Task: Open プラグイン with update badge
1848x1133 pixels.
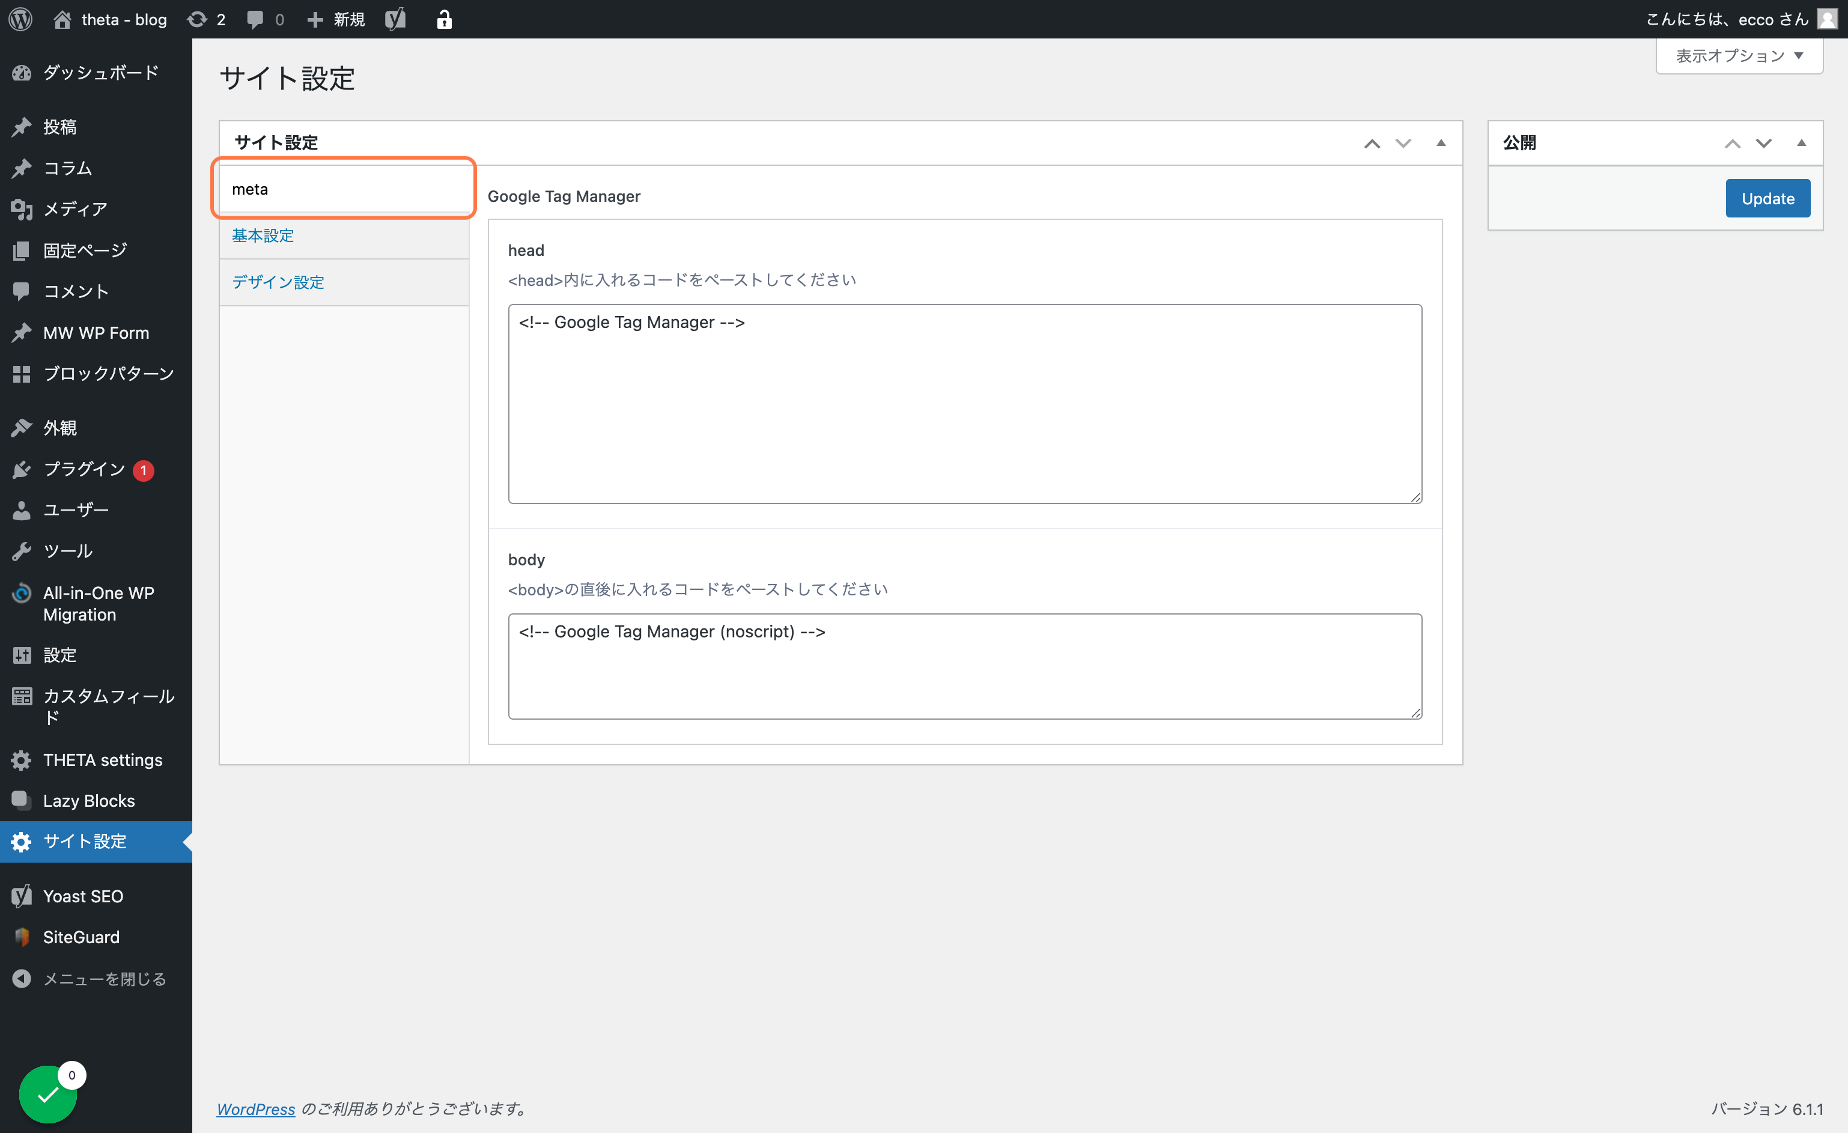Action: [96, 469]
